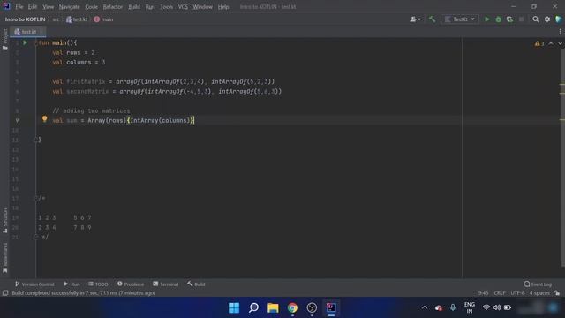Click the Stop process icon
Screen dimensions: 565x318
click(x=521, y=19)
